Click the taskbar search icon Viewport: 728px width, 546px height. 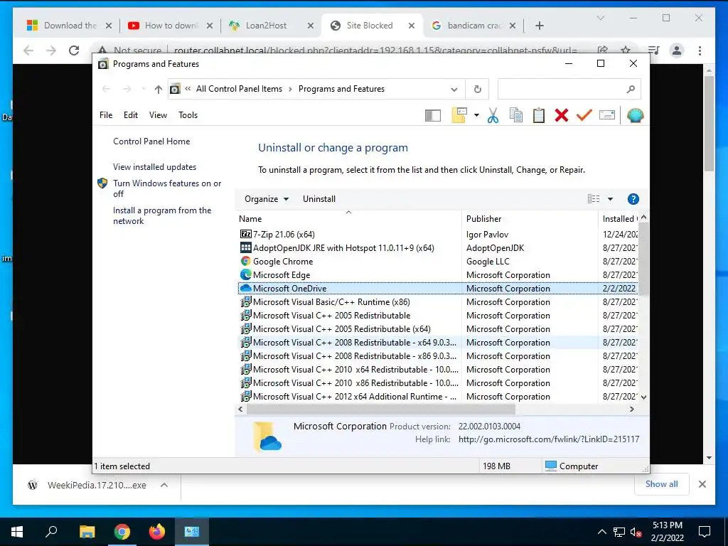(x=51, y=532)
